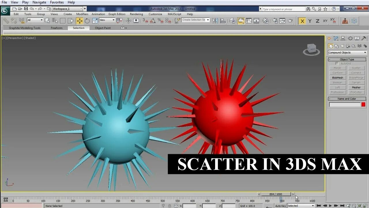Viewport: 369px width, 208px height.
Task: Open the Render Setup dialog
Action: click(x=275, y=21)
